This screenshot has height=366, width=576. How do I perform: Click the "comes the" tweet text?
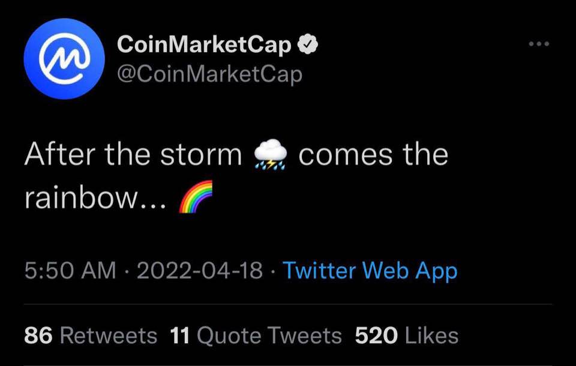373,155
